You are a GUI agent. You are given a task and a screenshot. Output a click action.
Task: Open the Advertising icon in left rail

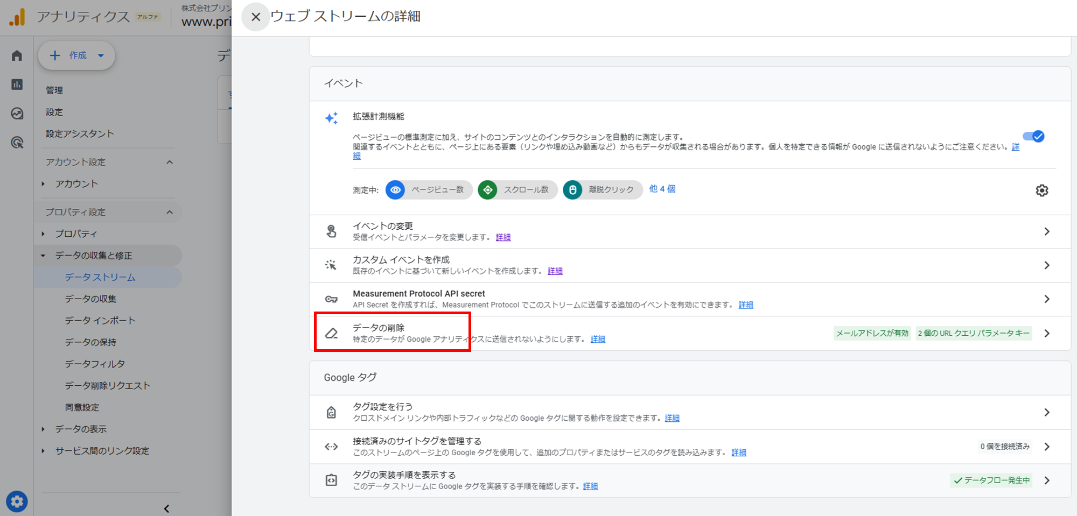pyautogui.click(x=17, y=143)
